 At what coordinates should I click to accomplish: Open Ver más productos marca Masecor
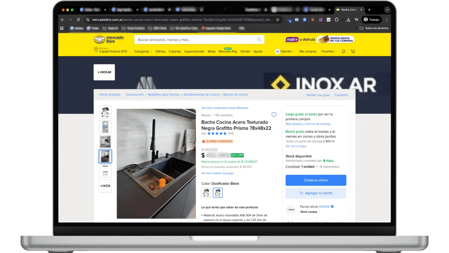225,108
